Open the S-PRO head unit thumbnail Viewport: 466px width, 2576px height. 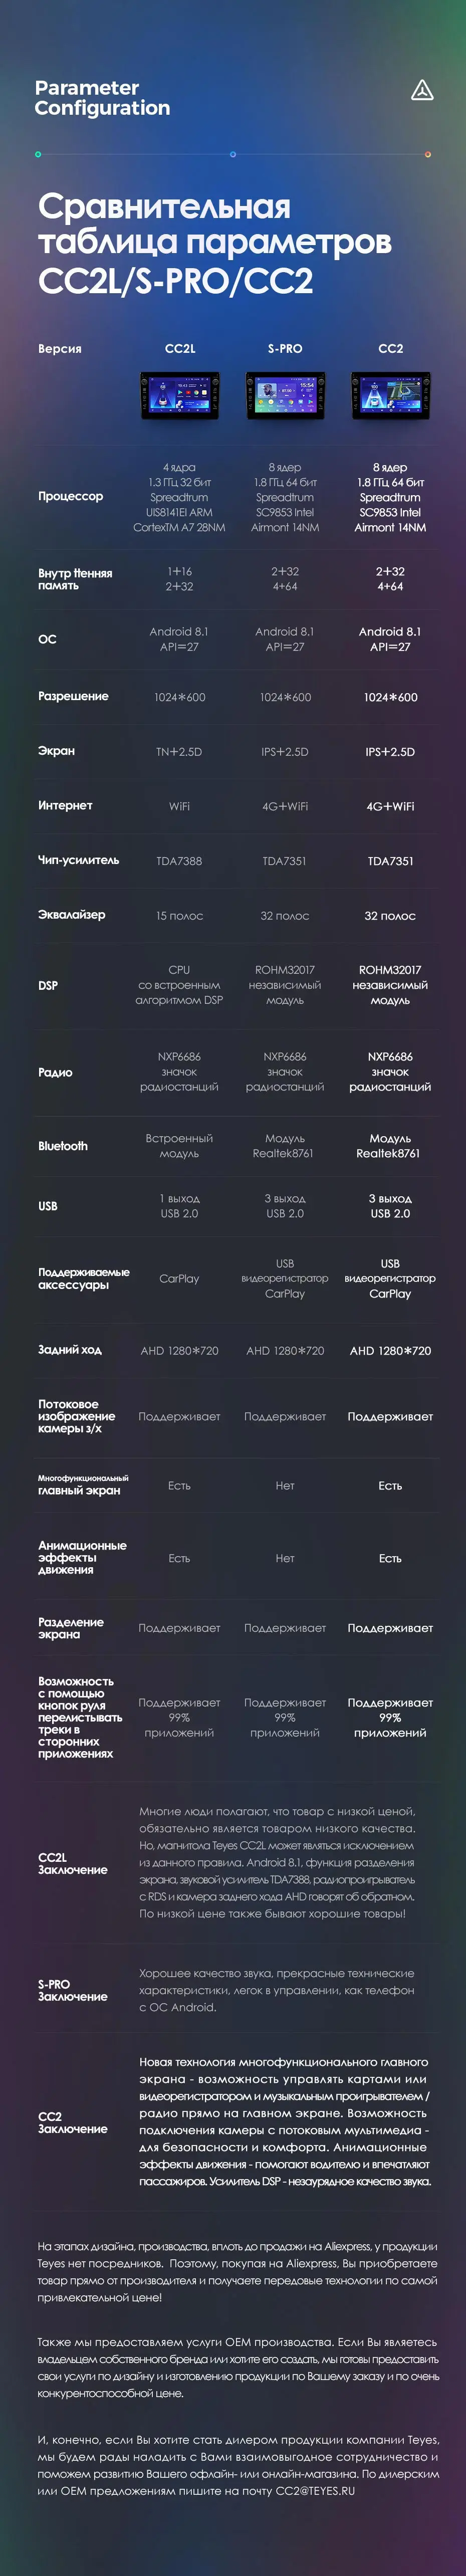[285, 395]
